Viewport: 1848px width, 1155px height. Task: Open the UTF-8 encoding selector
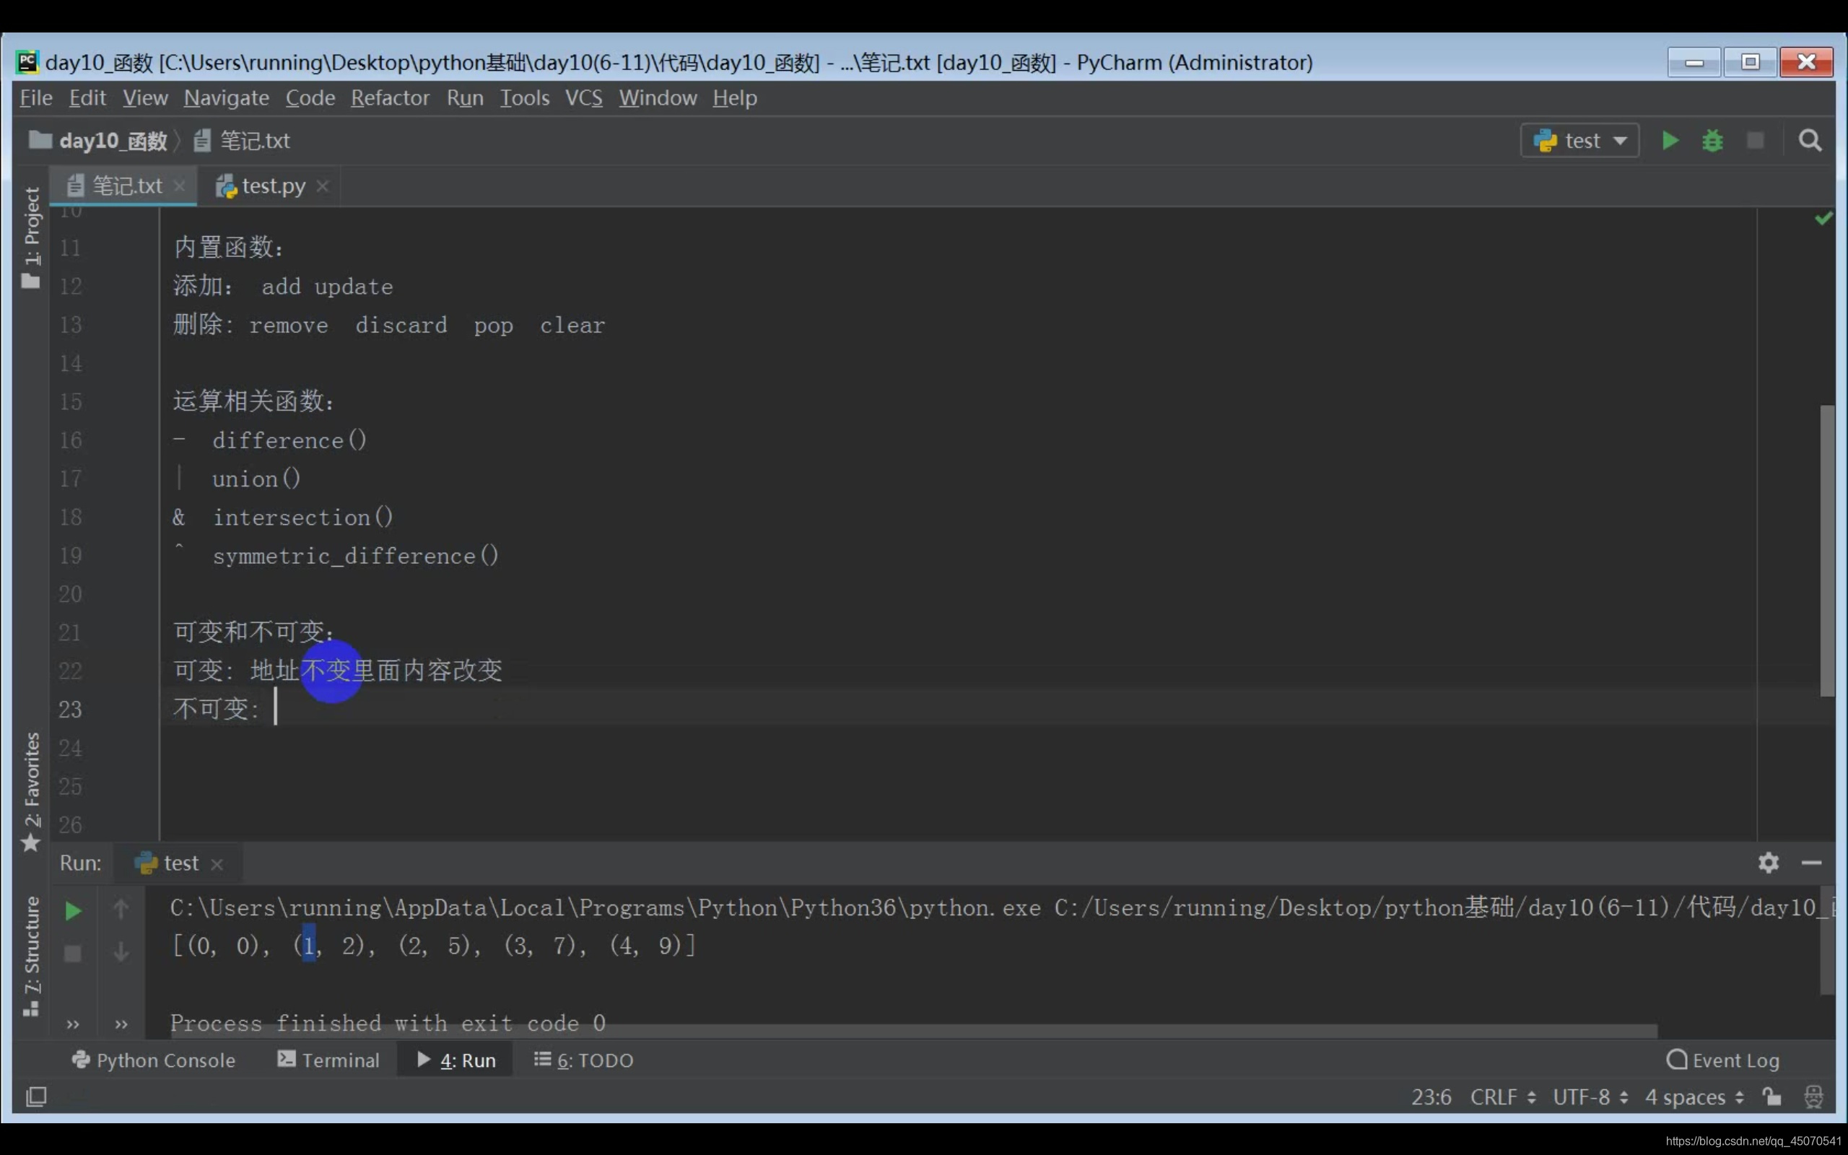1590,1097
